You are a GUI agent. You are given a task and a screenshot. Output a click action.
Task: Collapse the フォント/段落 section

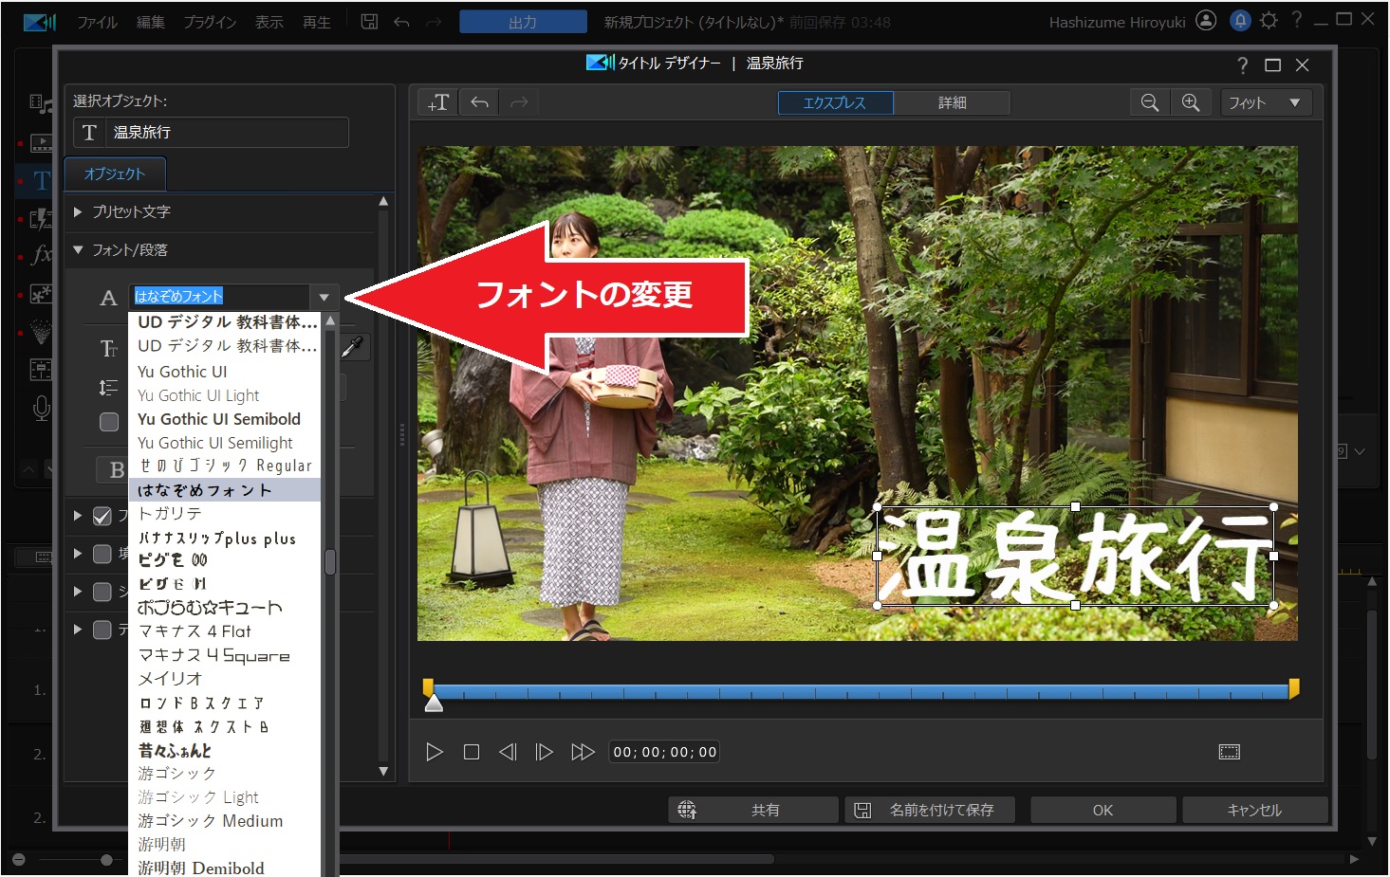click(x=78, y=250)
